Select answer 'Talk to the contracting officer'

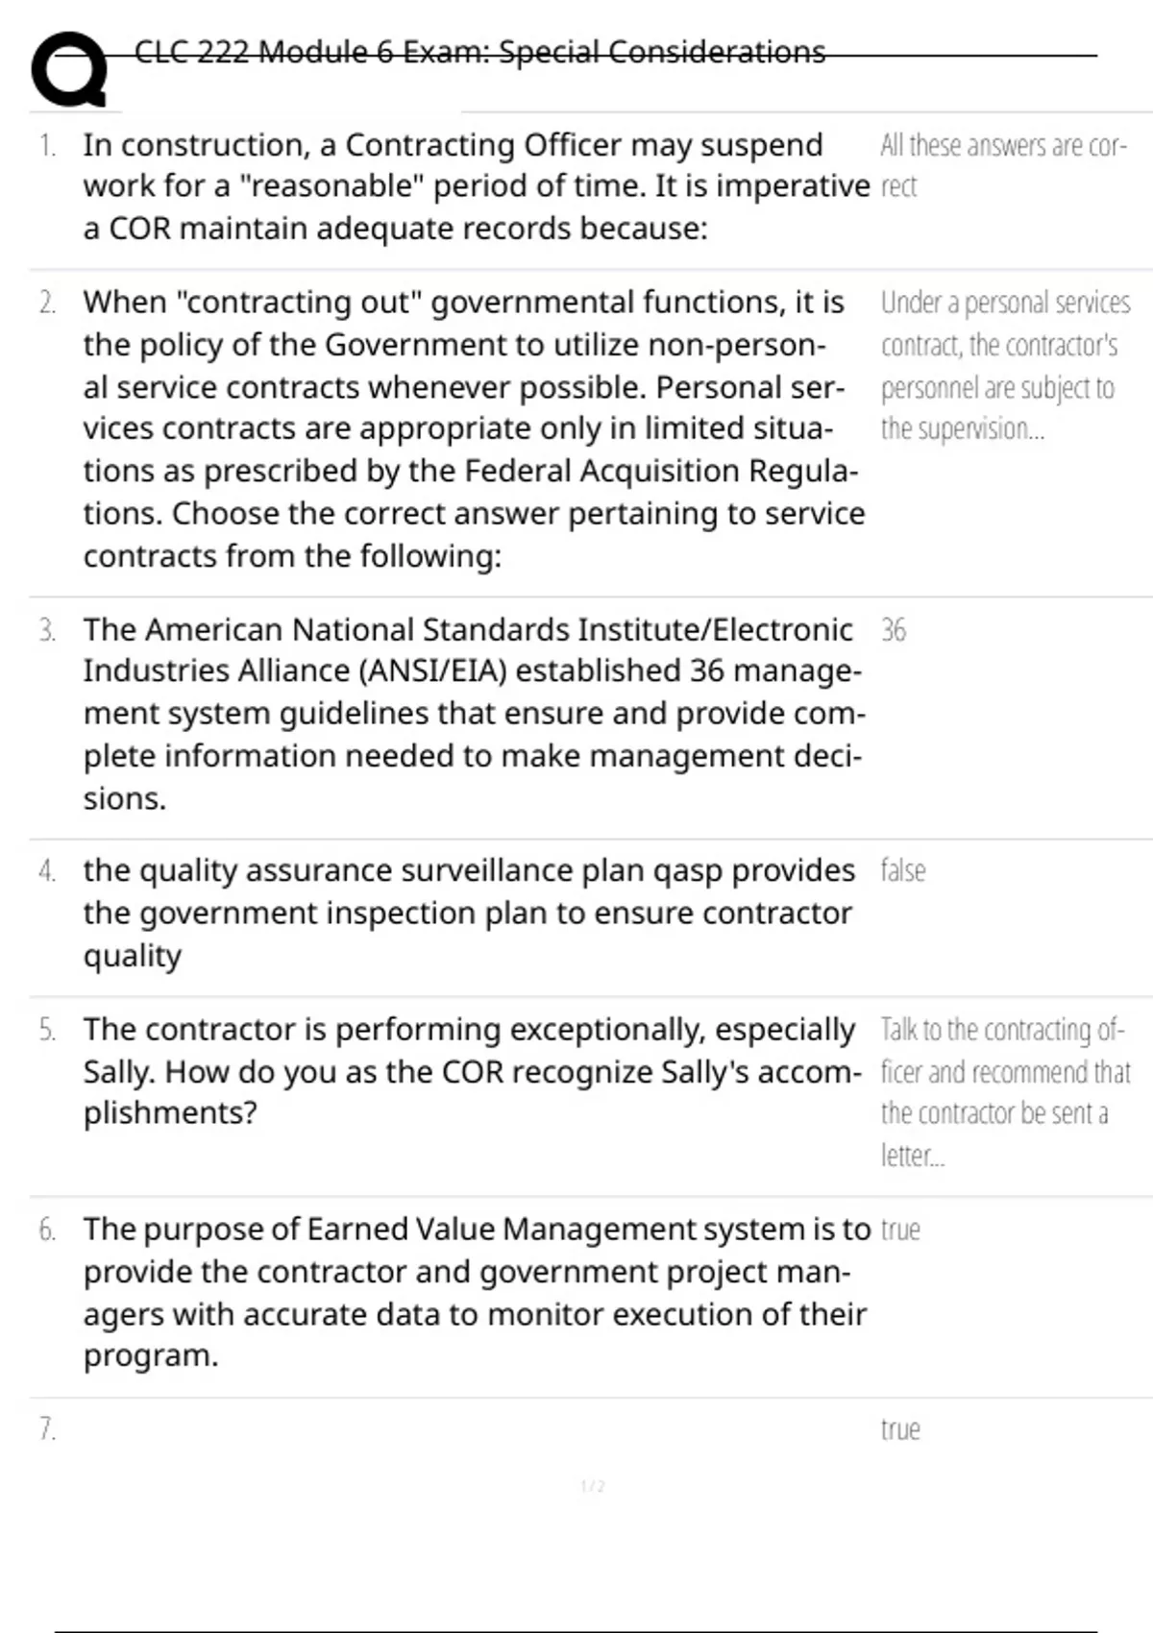pos(1005,1092)
